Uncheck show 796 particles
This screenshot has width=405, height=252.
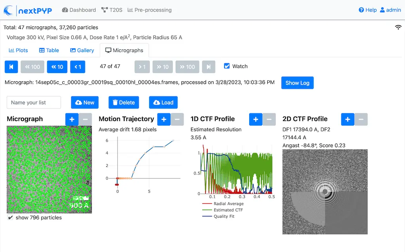tap(11, 218)
